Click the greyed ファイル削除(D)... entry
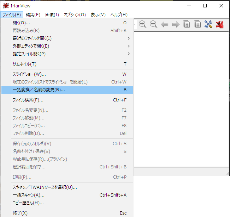This screenshot has width=230, height=217. 67,134
